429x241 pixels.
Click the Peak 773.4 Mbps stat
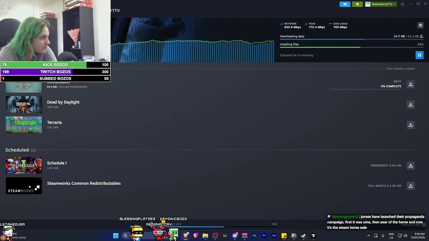315,25
